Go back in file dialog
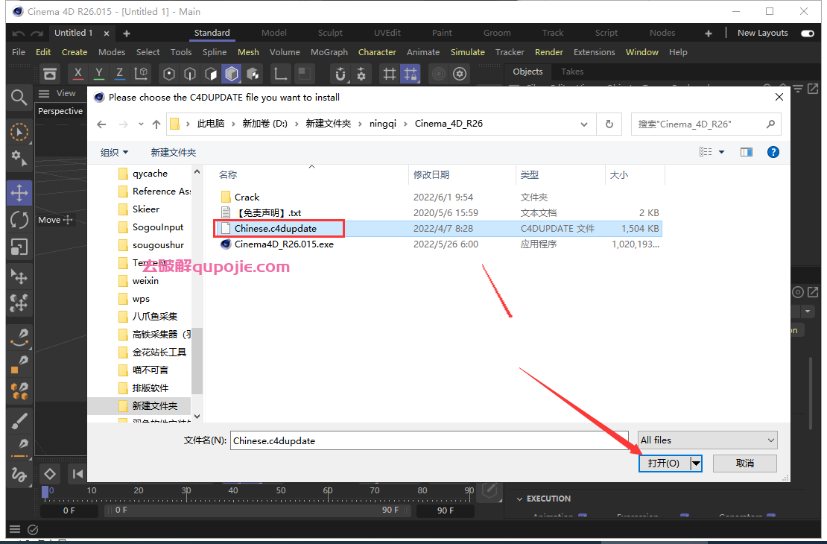Image resolution: width=827 pixels, height=544 pixels. (x=101, y=124)
